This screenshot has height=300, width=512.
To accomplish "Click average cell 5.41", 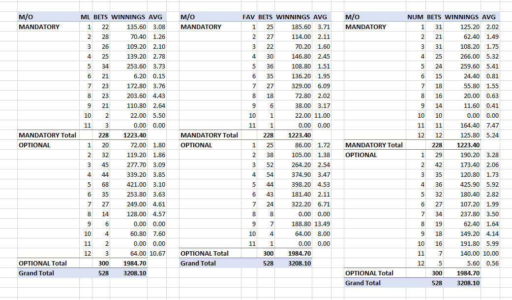I will 492,66.
